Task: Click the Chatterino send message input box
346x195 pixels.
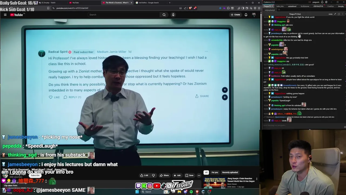Action: 303,125
